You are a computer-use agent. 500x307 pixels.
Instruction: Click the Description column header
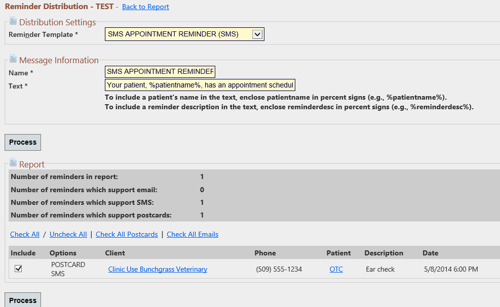[384, 253]
